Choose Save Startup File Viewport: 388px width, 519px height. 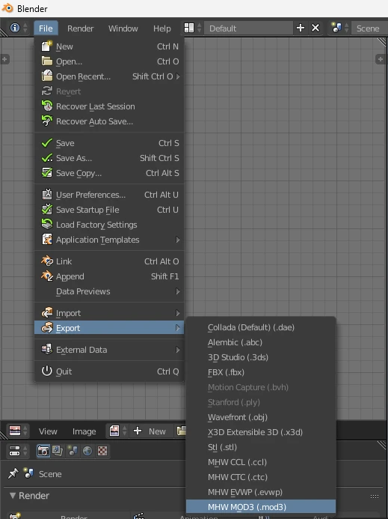[109, 210]
